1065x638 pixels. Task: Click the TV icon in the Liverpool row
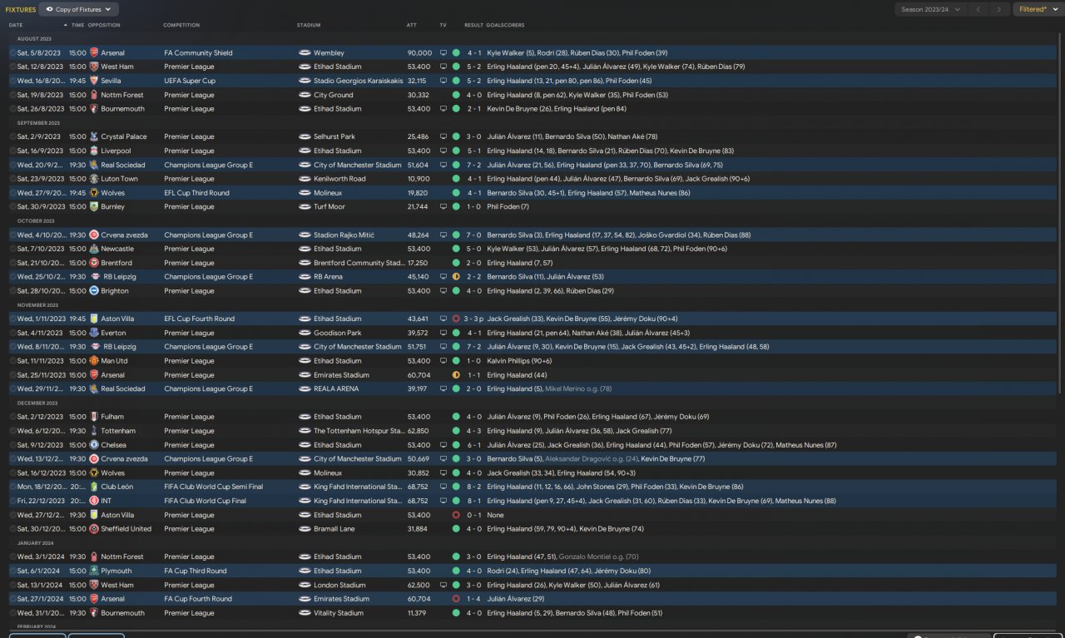443,151
